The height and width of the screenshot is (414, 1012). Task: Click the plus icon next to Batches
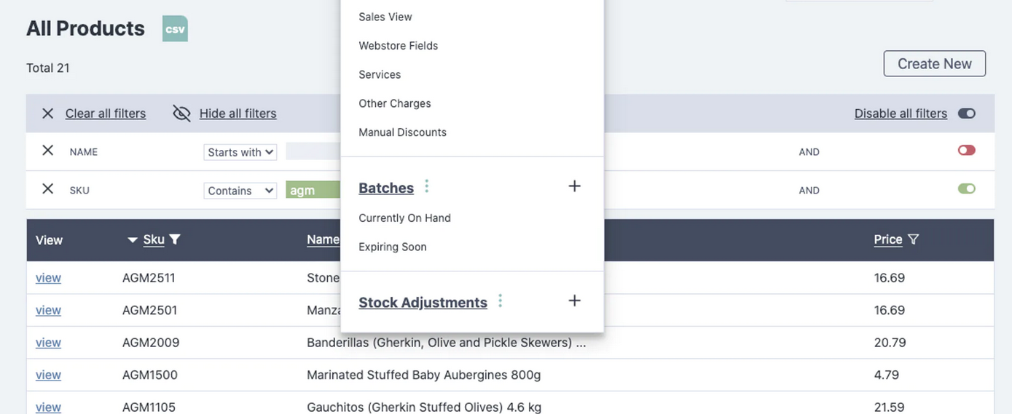pyautogui.click(x=574, y=186)
